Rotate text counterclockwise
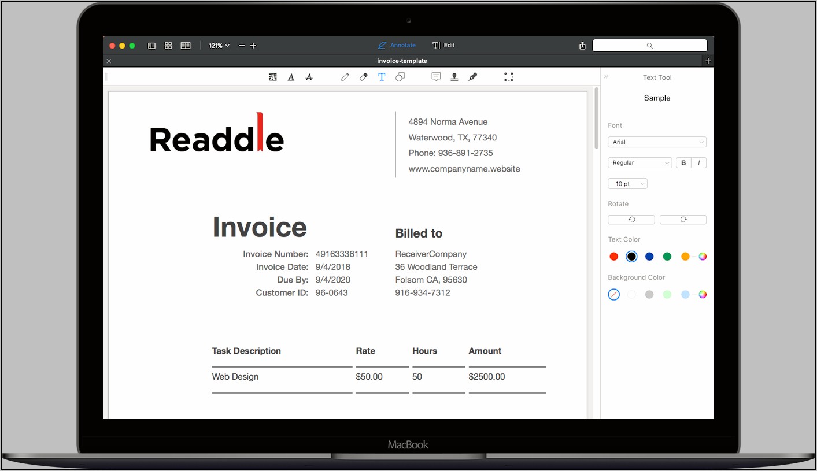The width and height of the screenshot is (817, 471). tap(631, 220)
